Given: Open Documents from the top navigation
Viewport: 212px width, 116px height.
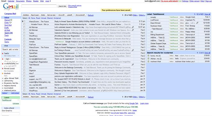Looking at the screenshot, I should [20, 1].
